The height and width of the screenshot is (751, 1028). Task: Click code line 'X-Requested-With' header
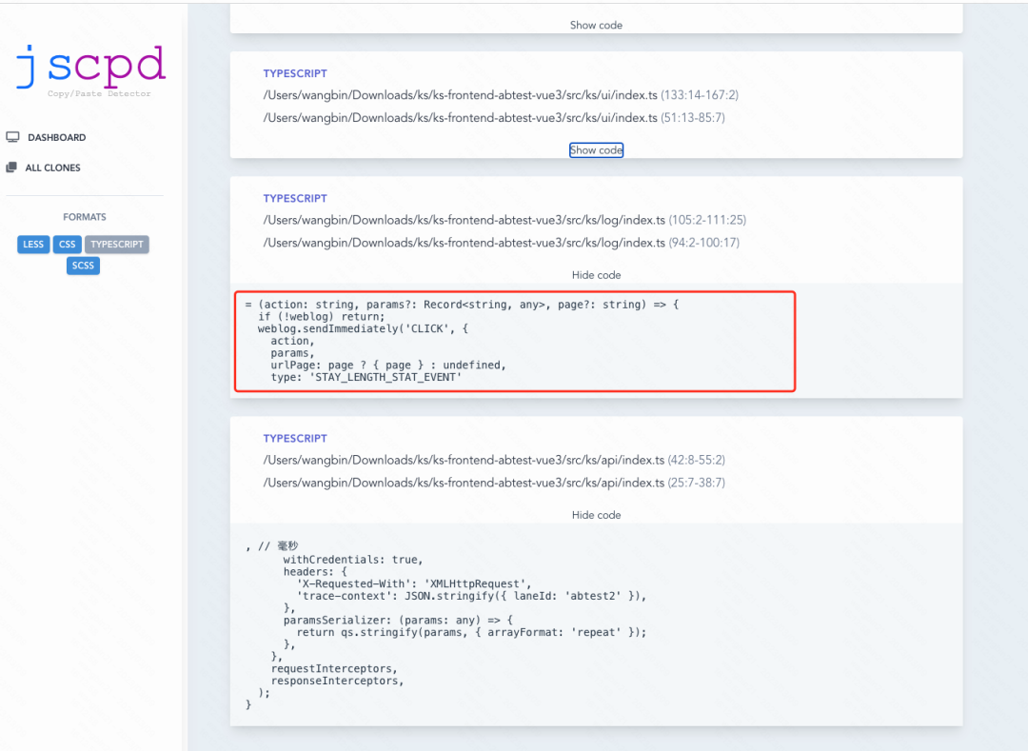click(x=414, y=583)
